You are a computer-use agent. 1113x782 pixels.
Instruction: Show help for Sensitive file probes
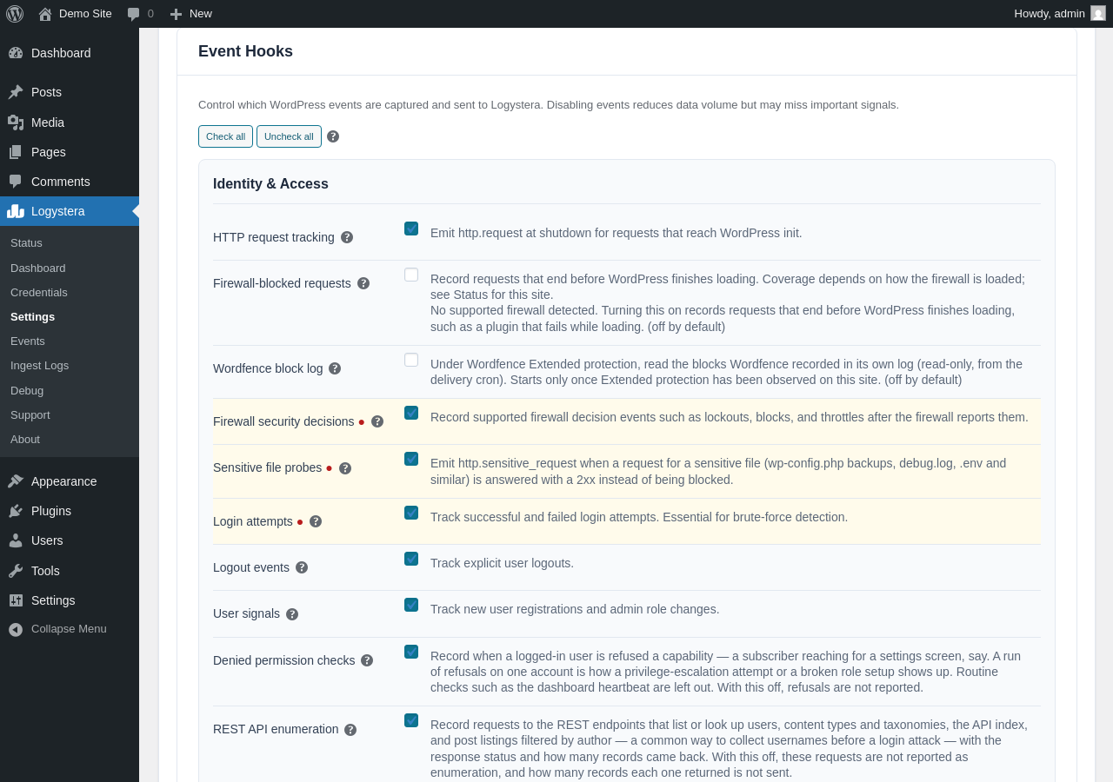click(345, 468)
